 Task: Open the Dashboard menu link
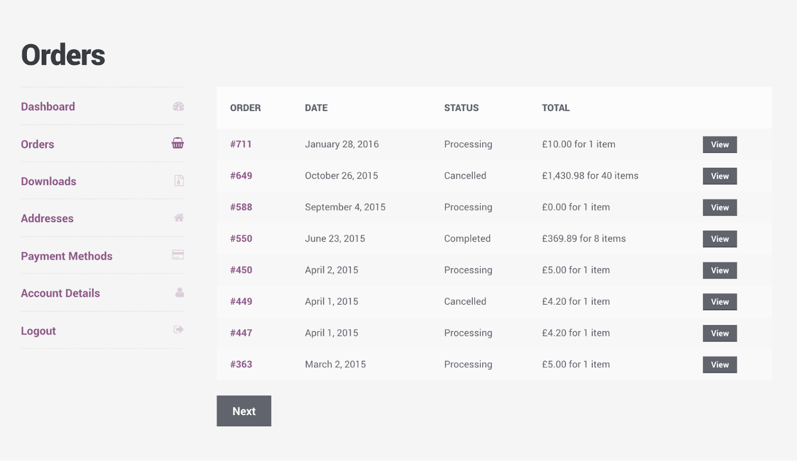click(48, 107)
